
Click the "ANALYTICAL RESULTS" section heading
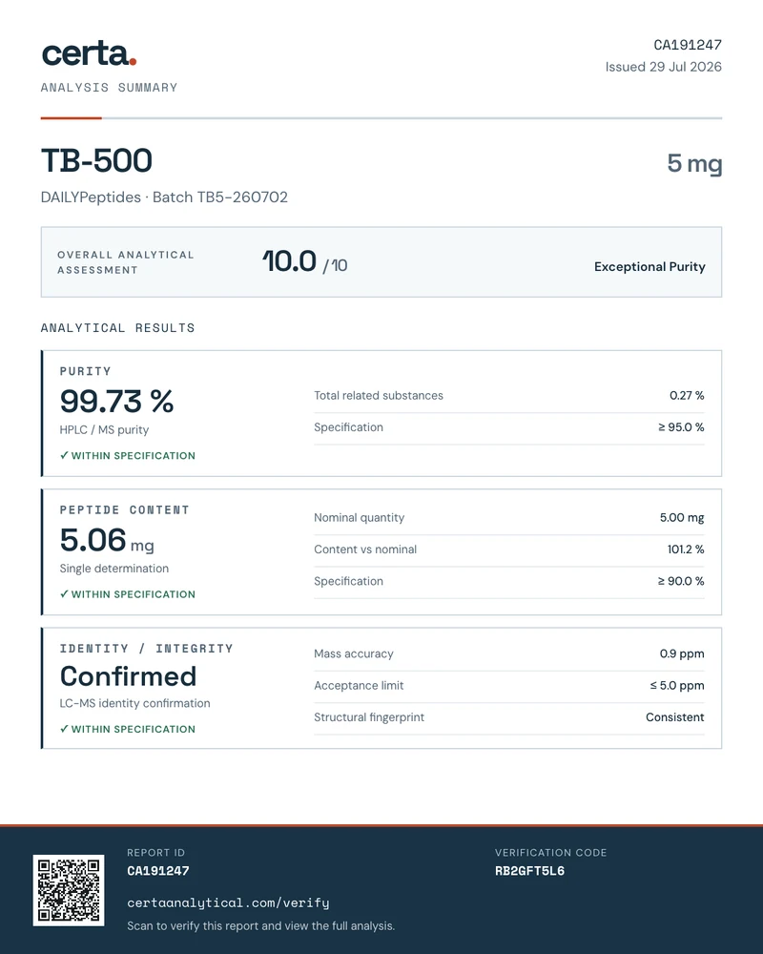tap(118, 328)
